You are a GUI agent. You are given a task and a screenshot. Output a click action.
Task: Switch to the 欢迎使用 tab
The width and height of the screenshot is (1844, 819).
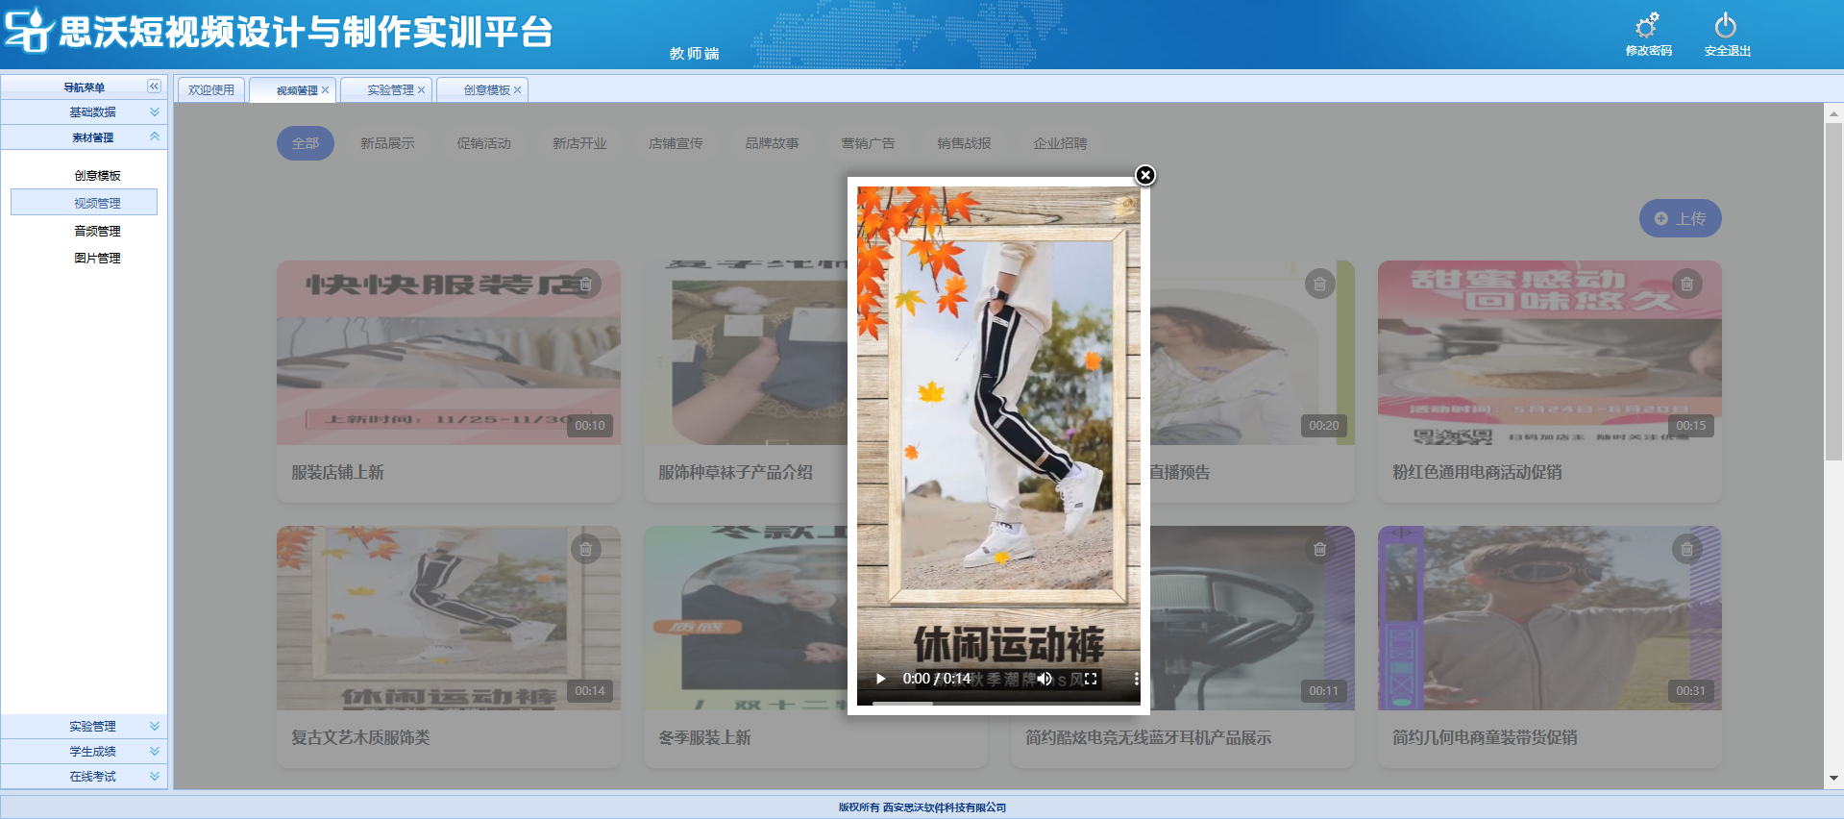pyautogui.click(x=211, y=90)
